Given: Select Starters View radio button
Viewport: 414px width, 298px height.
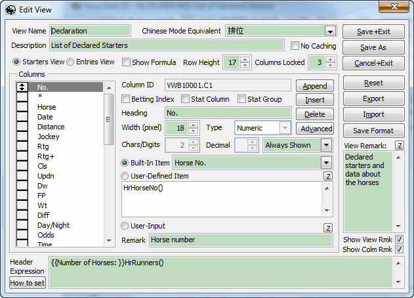Looking at the screenshot, I should [16, 62].
